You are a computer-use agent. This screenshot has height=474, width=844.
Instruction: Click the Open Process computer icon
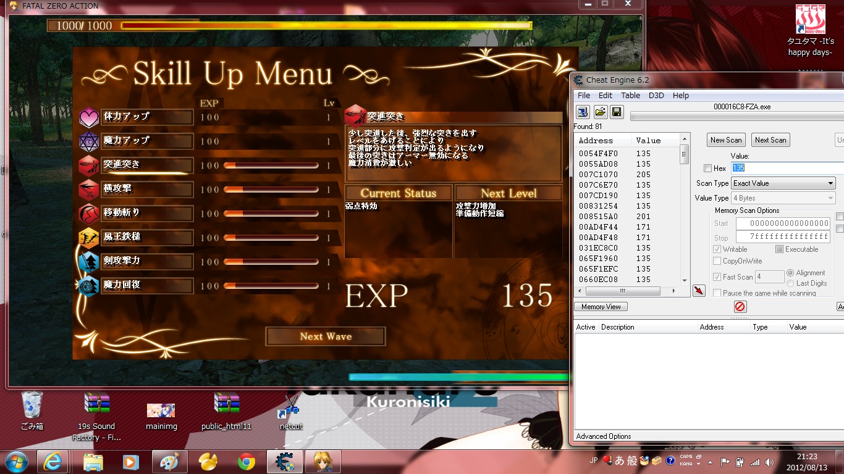point(583,112)
